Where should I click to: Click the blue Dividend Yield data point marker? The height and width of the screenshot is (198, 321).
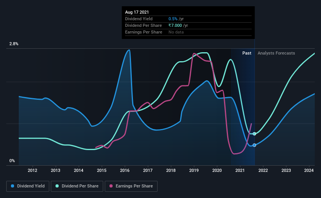pos(254,145)
